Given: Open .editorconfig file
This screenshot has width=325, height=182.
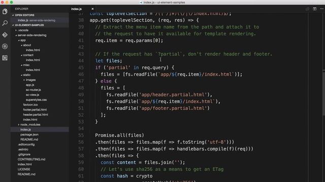Looking at the screenshot, I should pos(26,144).
